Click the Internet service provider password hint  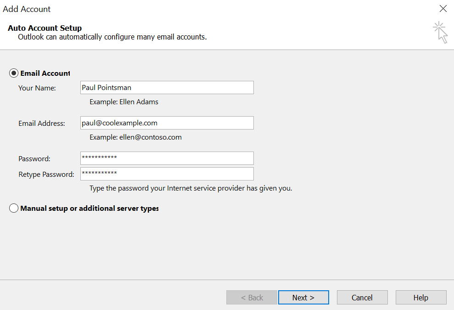[191, 188]
